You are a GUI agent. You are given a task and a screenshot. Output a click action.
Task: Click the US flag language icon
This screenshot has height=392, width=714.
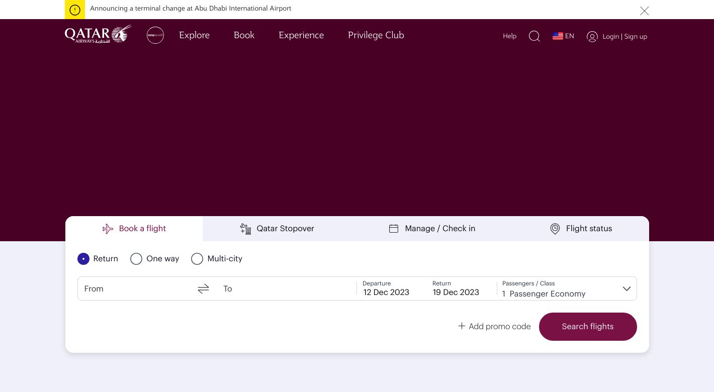click(558, 36)
